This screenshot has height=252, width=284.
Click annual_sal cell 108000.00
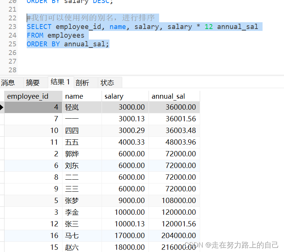pos(174,201)
